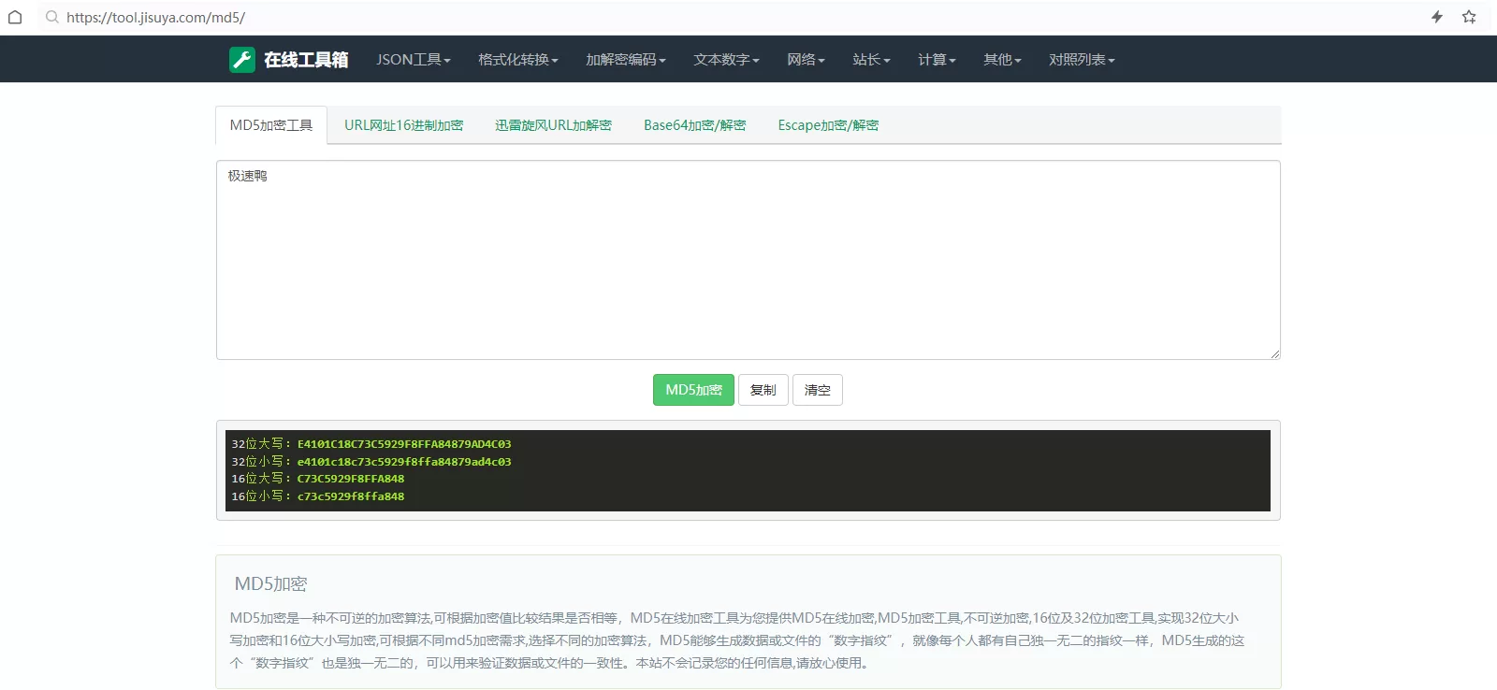Select the MD5加密工具 tab
This screenshot has width=1497, height=690.
click(x=271, y=125)
